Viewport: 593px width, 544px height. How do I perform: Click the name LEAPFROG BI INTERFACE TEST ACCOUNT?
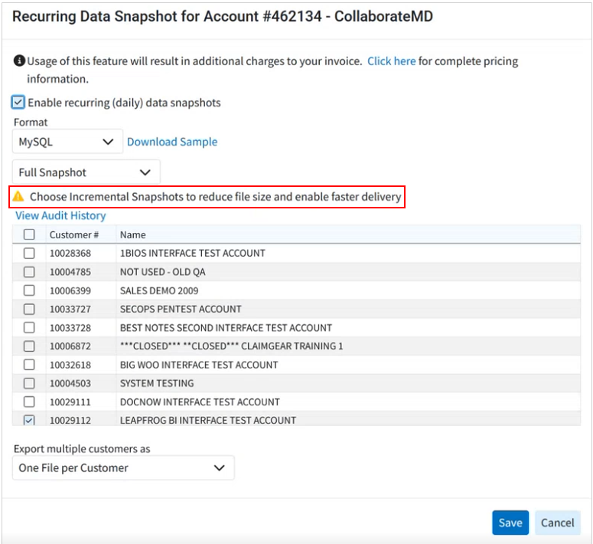pos(208,420)
